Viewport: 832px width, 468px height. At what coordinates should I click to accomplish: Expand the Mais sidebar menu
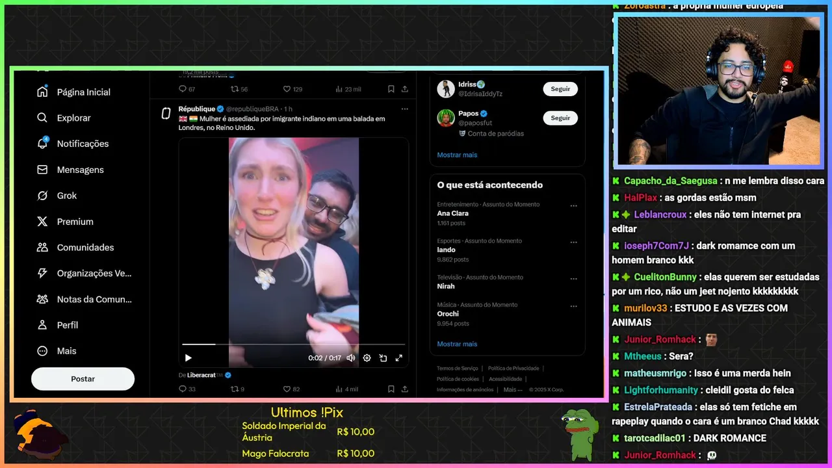pos(57,351)
